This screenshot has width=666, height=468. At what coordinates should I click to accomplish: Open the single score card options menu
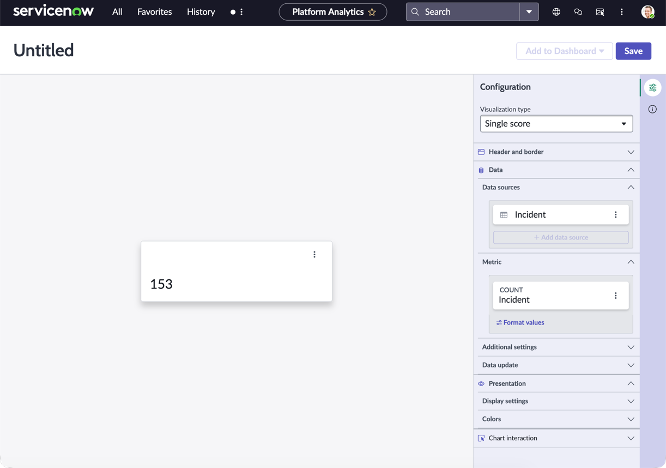[x=314, y=255]
